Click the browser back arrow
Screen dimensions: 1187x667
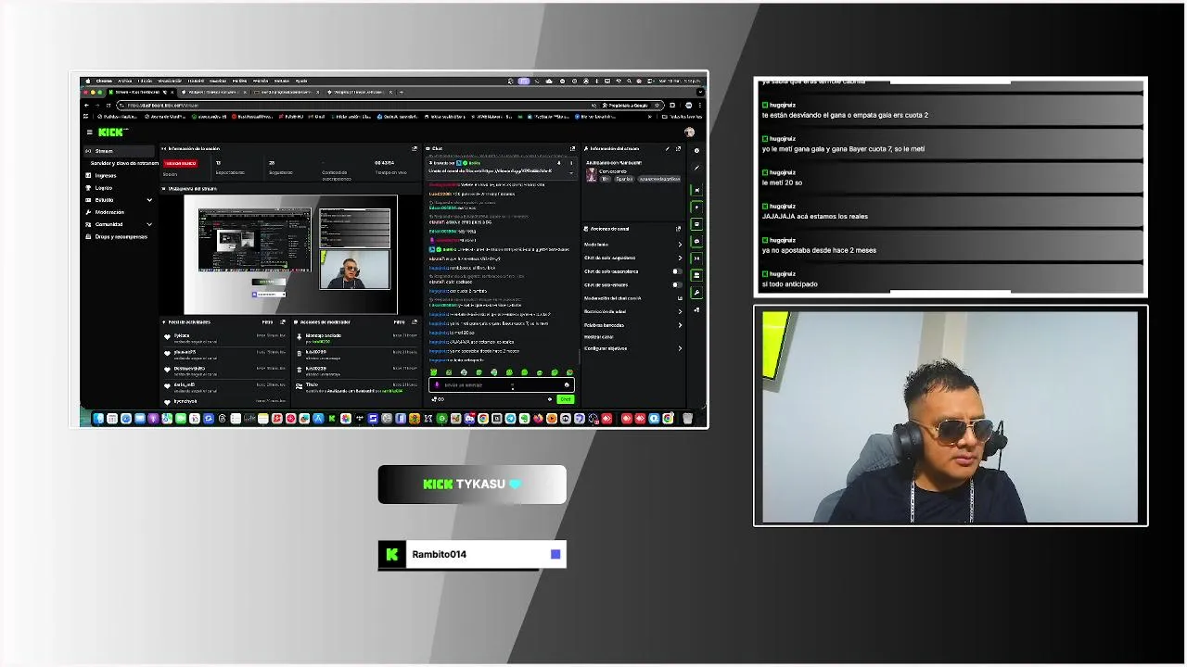86,106
